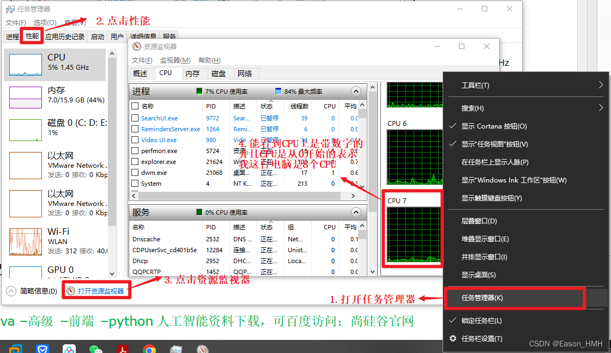Tick the System process checkbox
Image resolution: width=611 pixels, height=353 pixels.
[135, 184]
